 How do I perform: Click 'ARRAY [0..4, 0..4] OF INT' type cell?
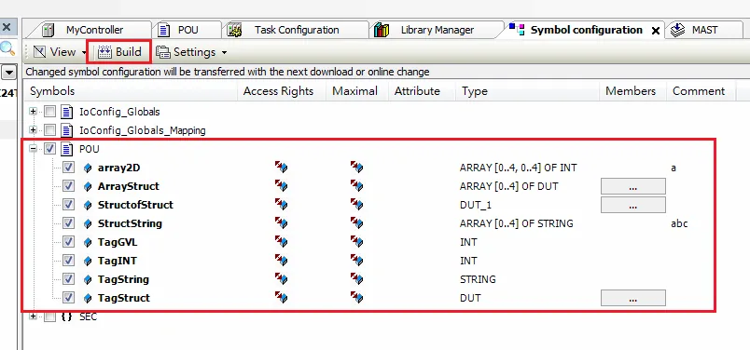[x=518, y=168]
